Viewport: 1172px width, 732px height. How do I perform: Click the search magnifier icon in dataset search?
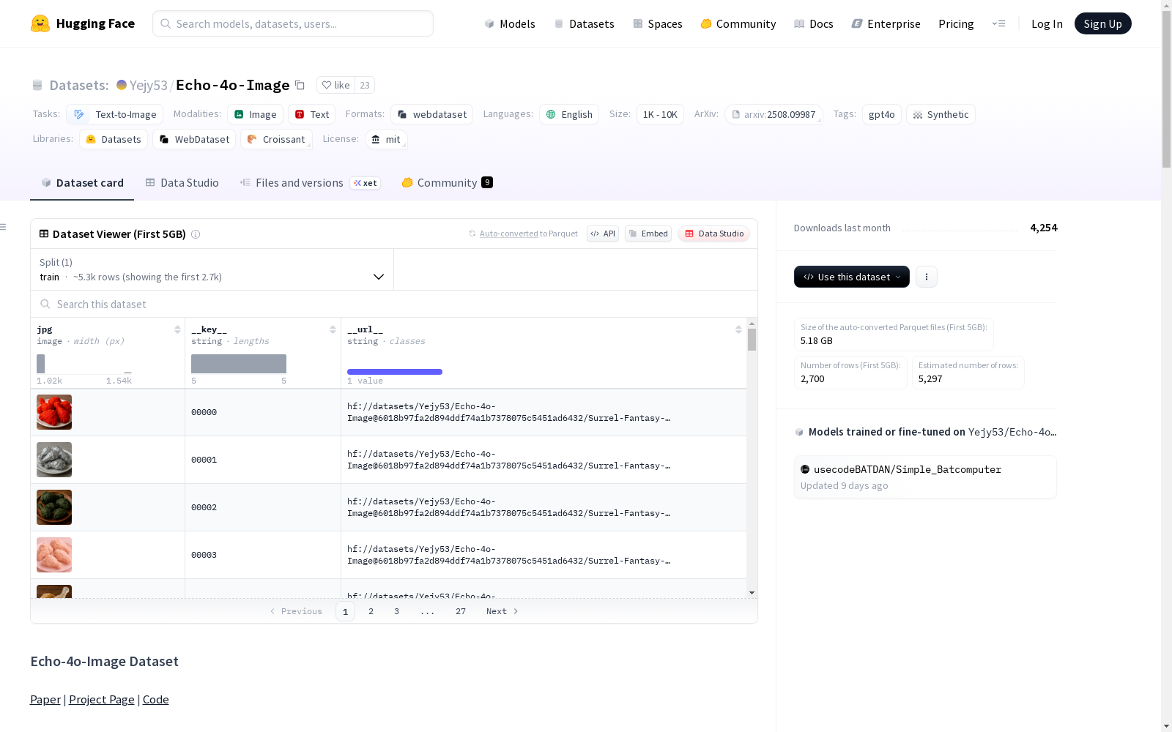pyautogui.click(x=45, y=304)
